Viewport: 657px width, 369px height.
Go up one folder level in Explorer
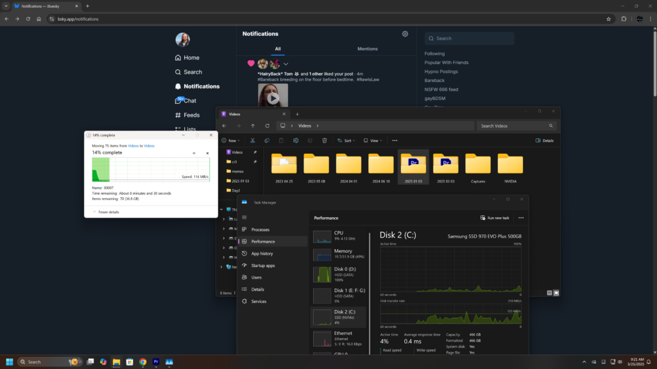tap(253, 126)
